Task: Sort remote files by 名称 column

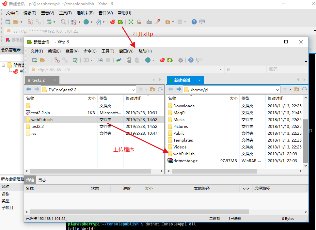Action: click(191, 98)
